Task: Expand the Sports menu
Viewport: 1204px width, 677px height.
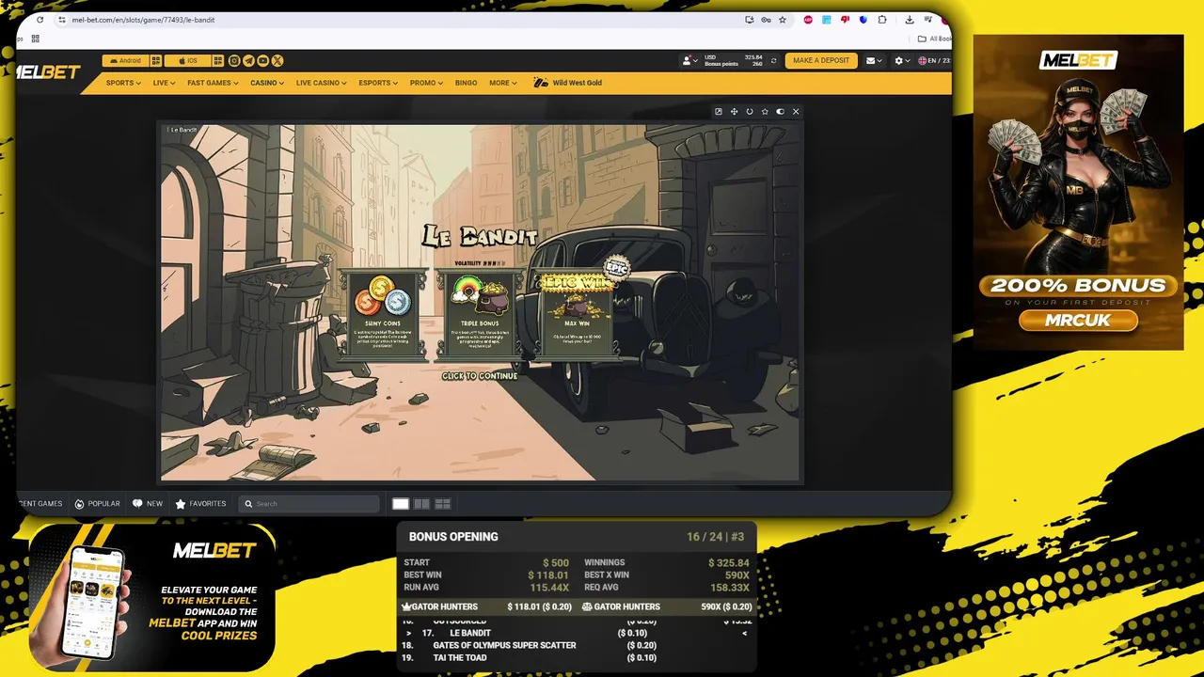Action: tap(123, 83)
